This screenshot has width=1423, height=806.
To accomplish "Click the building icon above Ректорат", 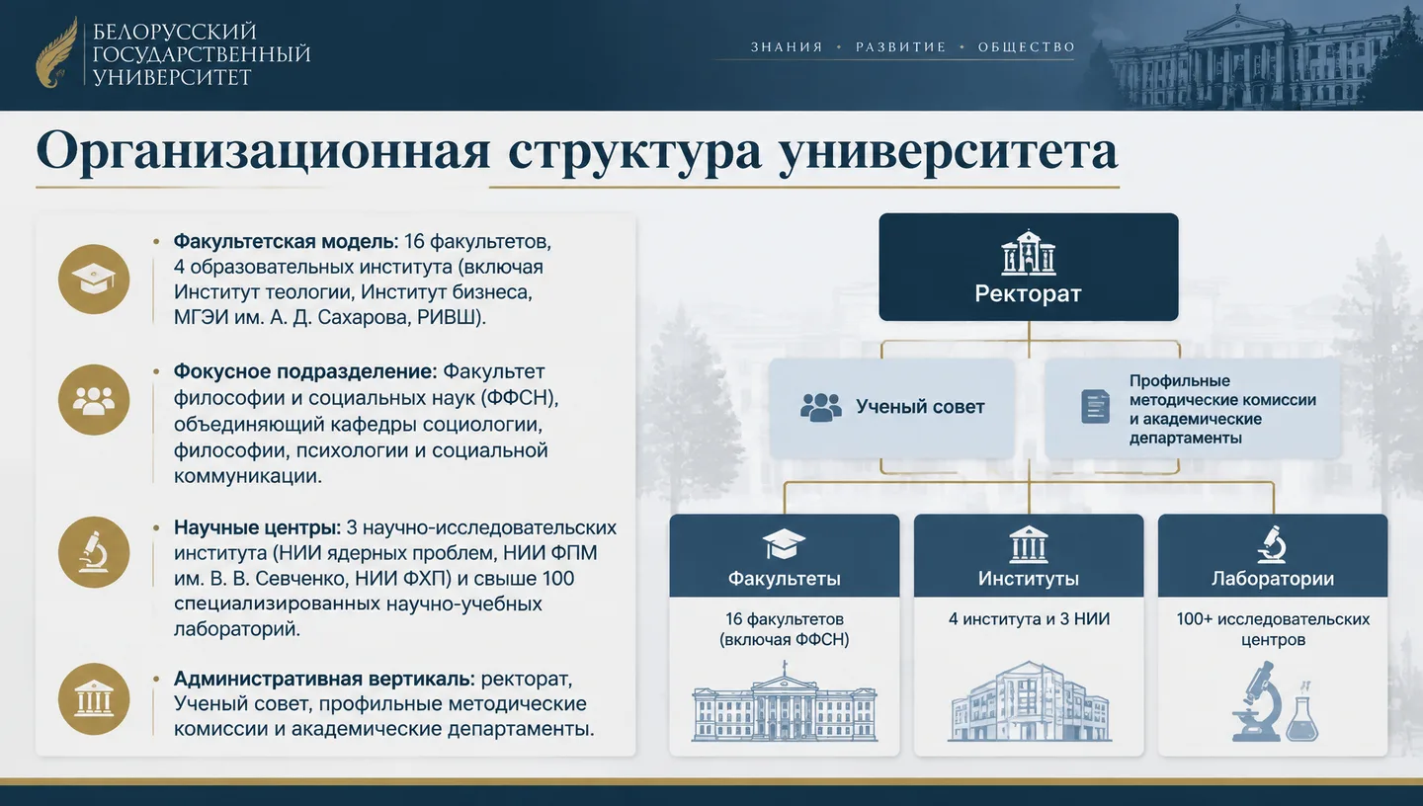I will coord(1029,252).
